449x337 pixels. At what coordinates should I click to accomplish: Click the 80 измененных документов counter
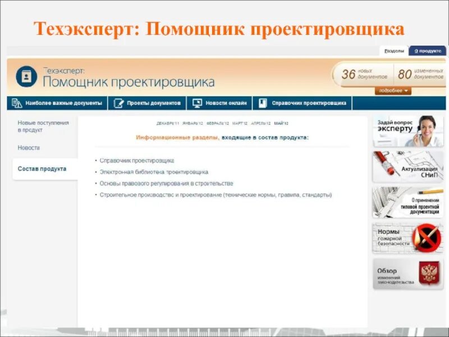coord(420,74)
